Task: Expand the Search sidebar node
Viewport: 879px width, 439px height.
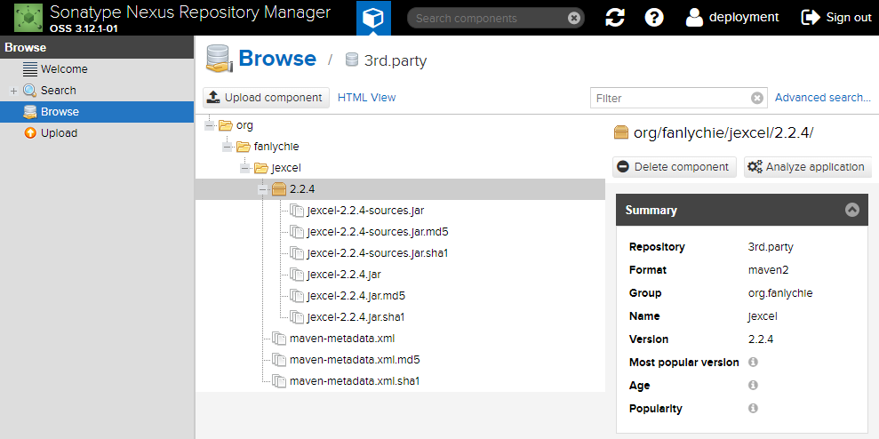Action: pyautogui.click(x=14, y=91)
